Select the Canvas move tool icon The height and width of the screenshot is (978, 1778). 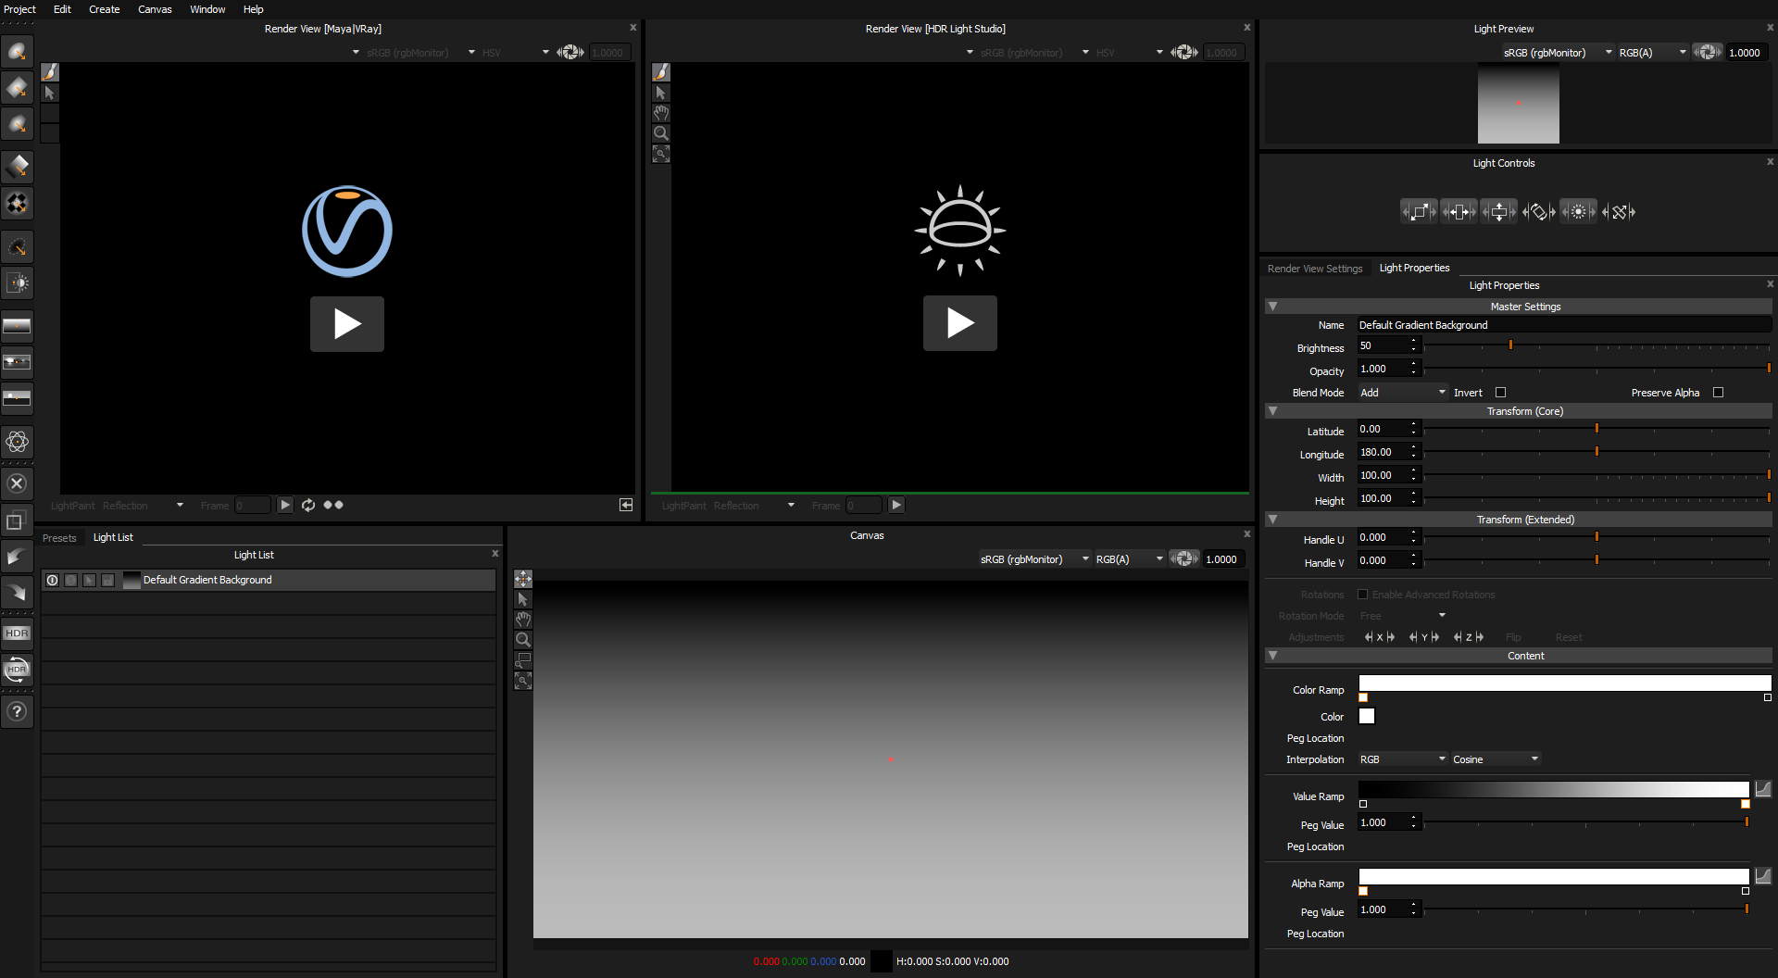(x=523, y=579)
